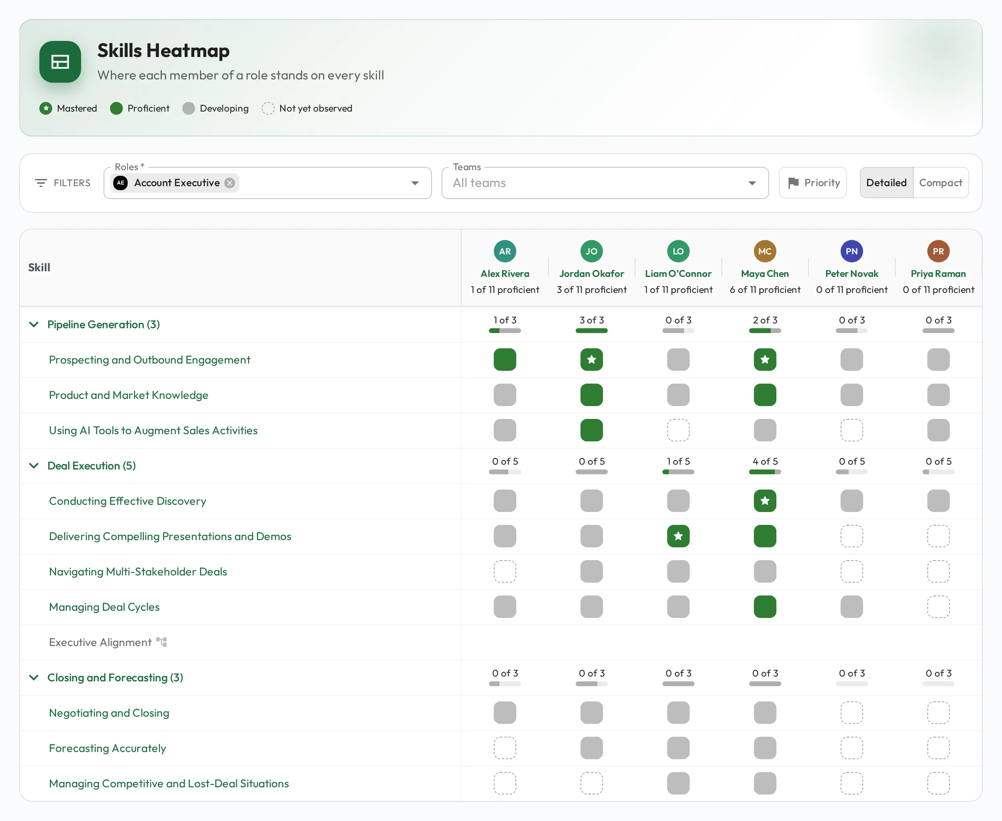This screenshot has width=1002, height=821.
Task: Open Priya Raman's name link
Action: pyautogui.click(x=938, y=274)
